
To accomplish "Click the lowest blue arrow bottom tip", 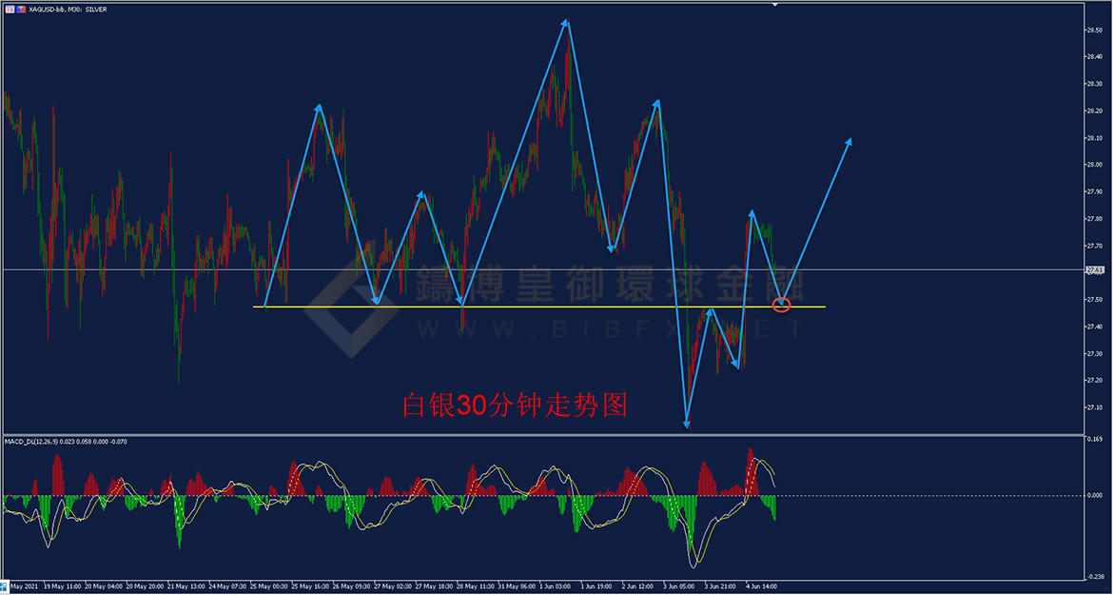I will coord(686,426).
